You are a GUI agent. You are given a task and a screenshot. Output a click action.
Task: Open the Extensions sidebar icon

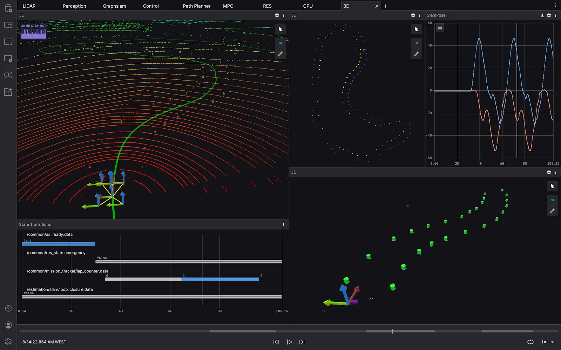tap(8, 92)
